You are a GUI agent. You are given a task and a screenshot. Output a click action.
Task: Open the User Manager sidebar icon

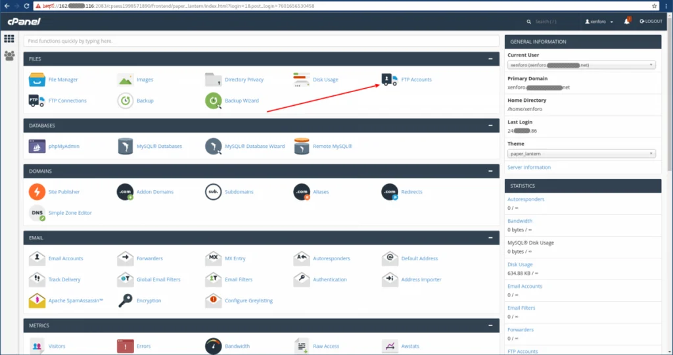point(9,55)
